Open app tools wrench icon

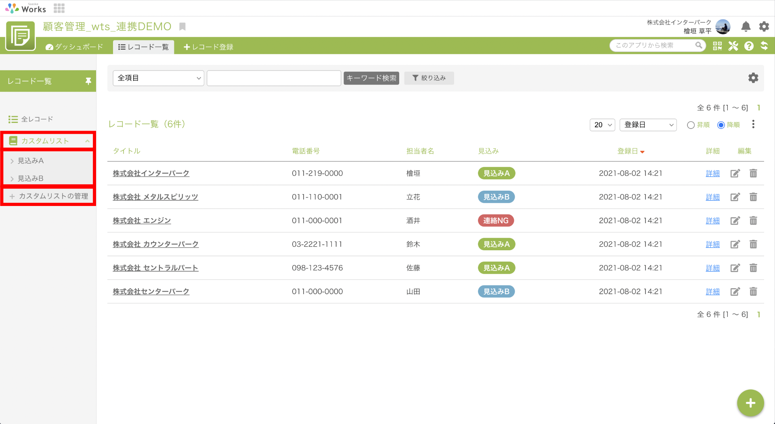coord(733,46)
